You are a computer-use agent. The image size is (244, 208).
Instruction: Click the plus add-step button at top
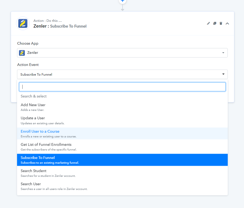[123, 1]
